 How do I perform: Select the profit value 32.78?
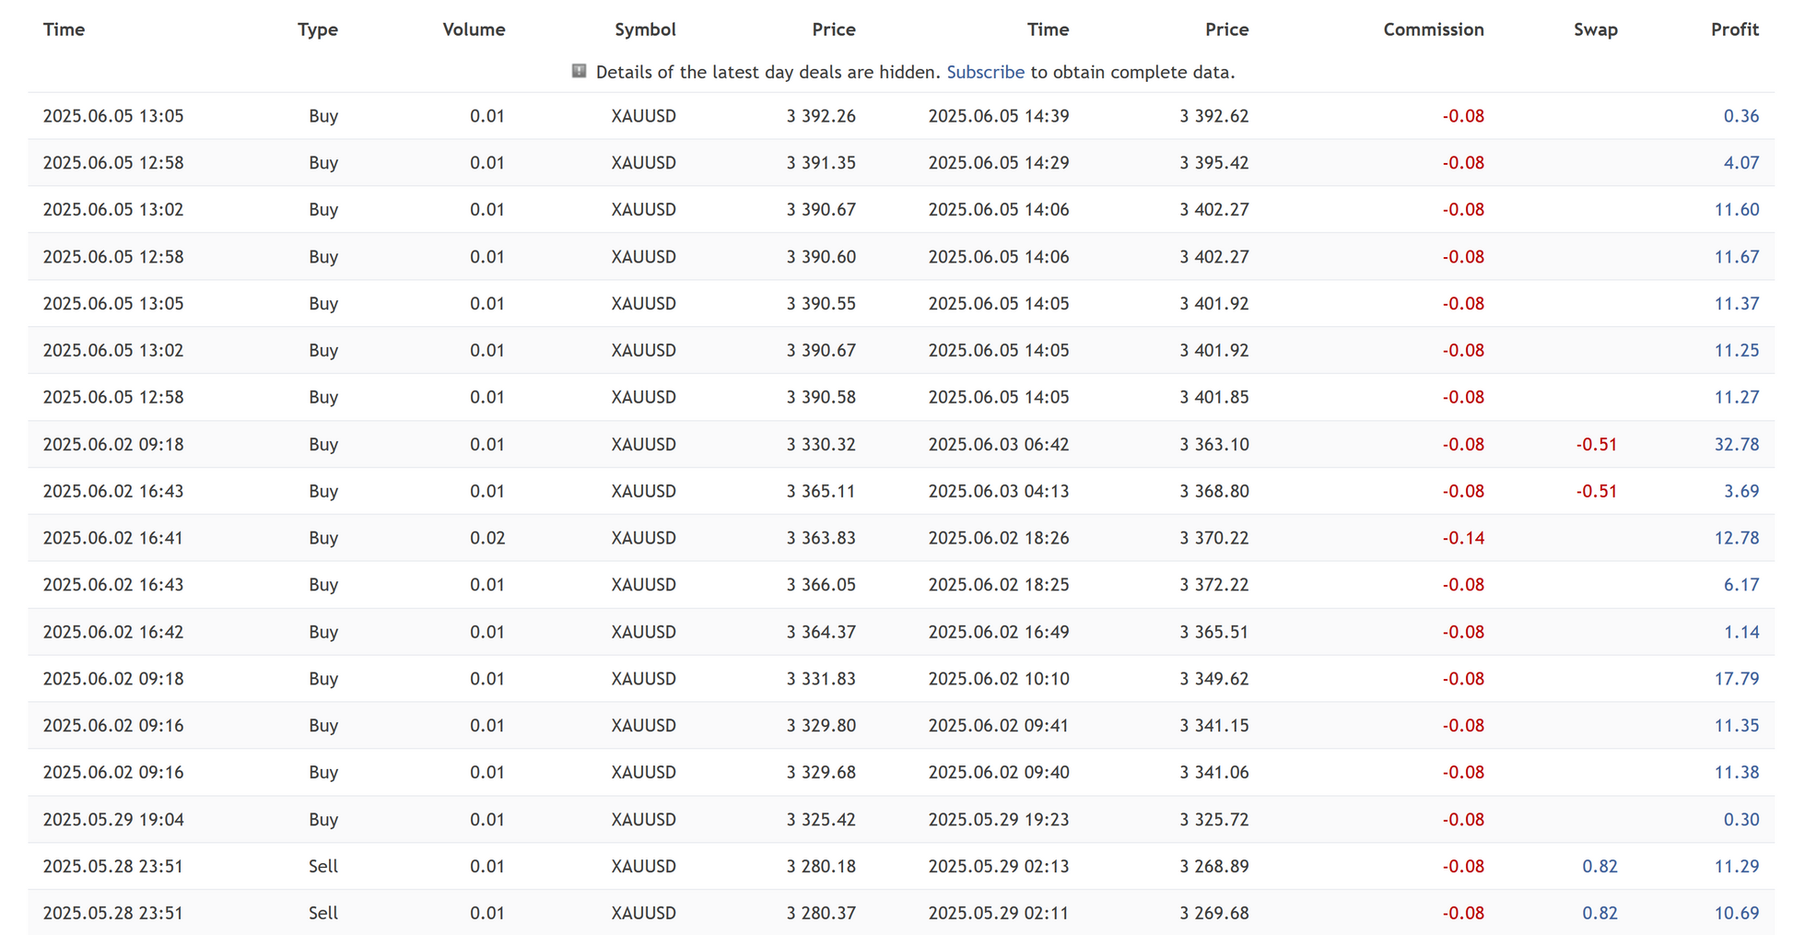tap(1735, 444)
